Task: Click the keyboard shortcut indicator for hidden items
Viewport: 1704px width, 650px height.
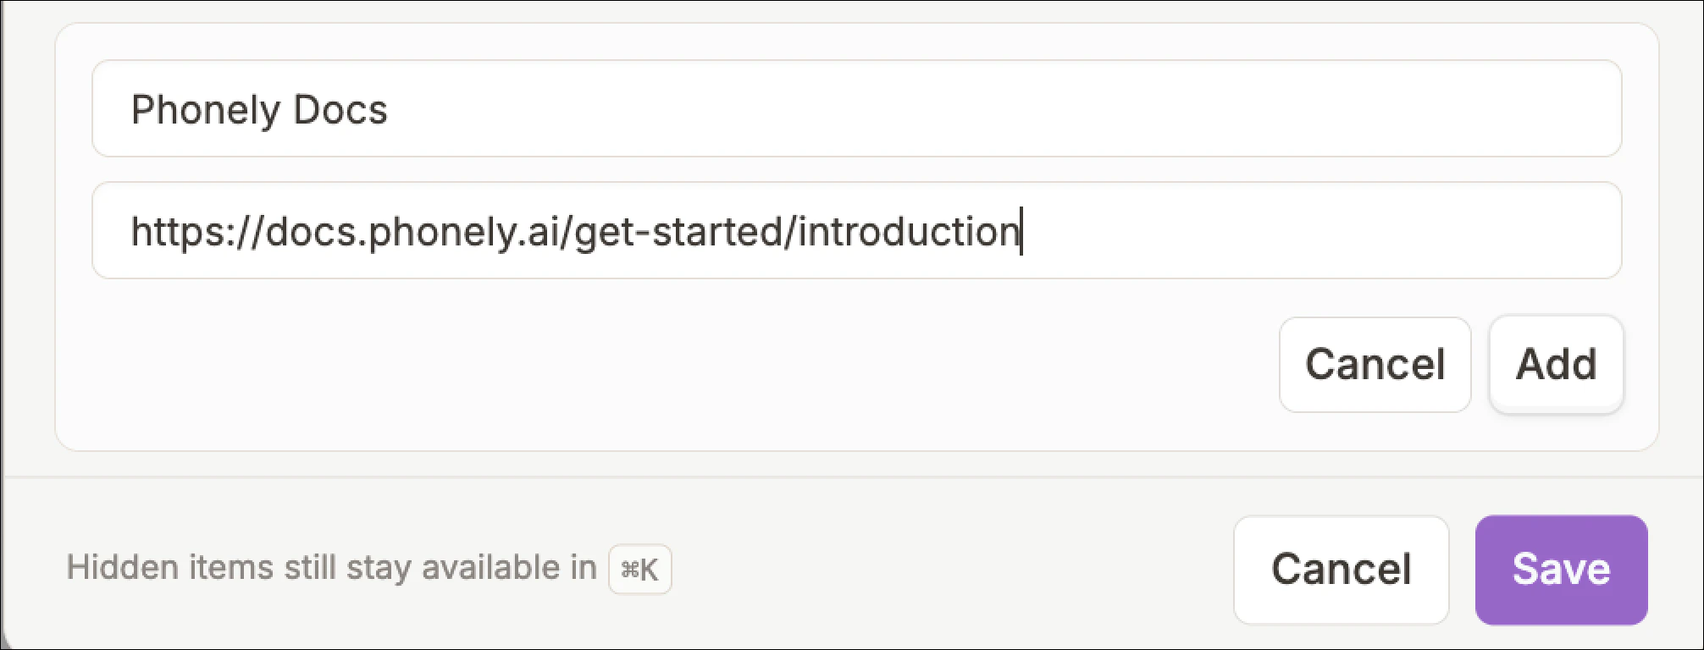Action: [x=639, y=570]
